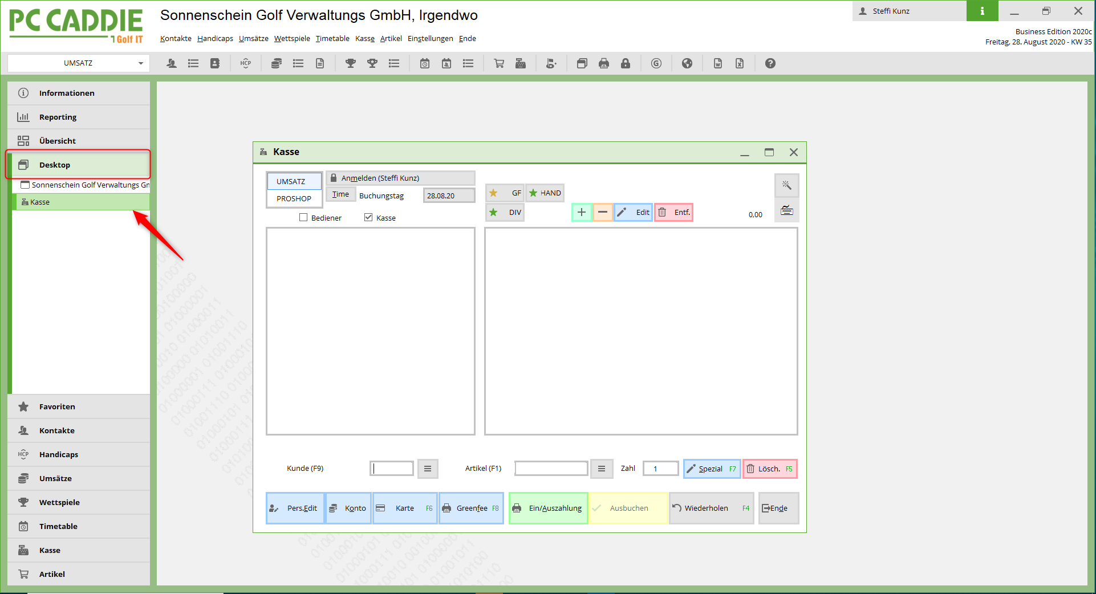1096x594 pixels.
Task: Click the solid trophy toolbar icon
Action: tap(351, 63)
